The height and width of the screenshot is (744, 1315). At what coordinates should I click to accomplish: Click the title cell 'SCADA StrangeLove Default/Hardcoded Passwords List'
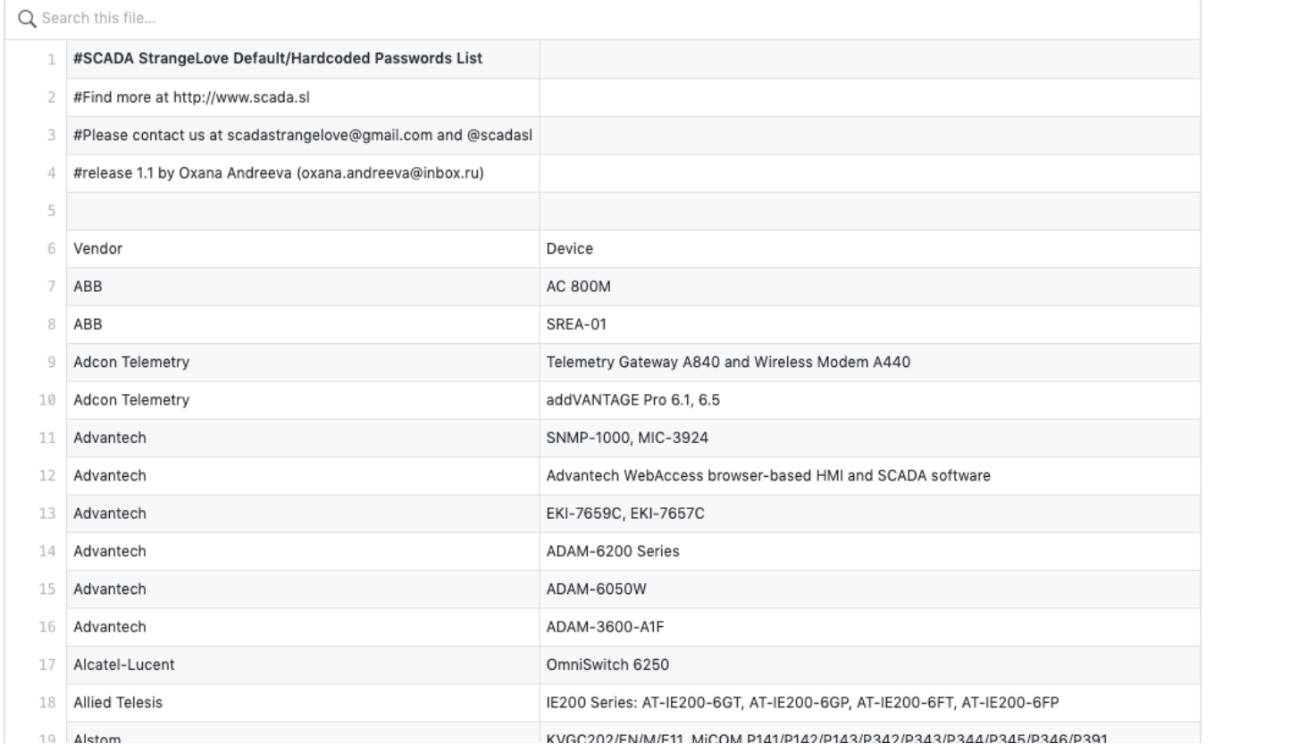[x=303, y=59]
